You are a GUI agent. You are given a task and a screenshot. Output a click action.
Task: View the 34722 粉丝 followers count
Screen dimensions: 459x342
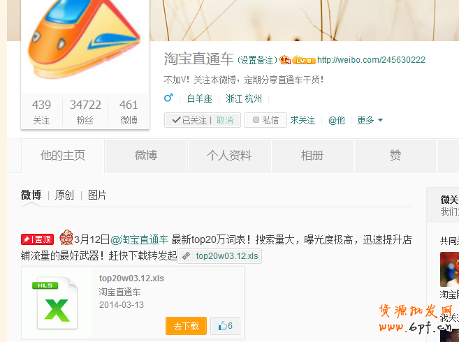[x=85, y=112]
